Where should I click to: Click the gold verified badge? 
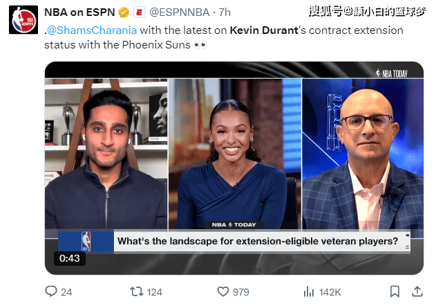pos(124,12)
